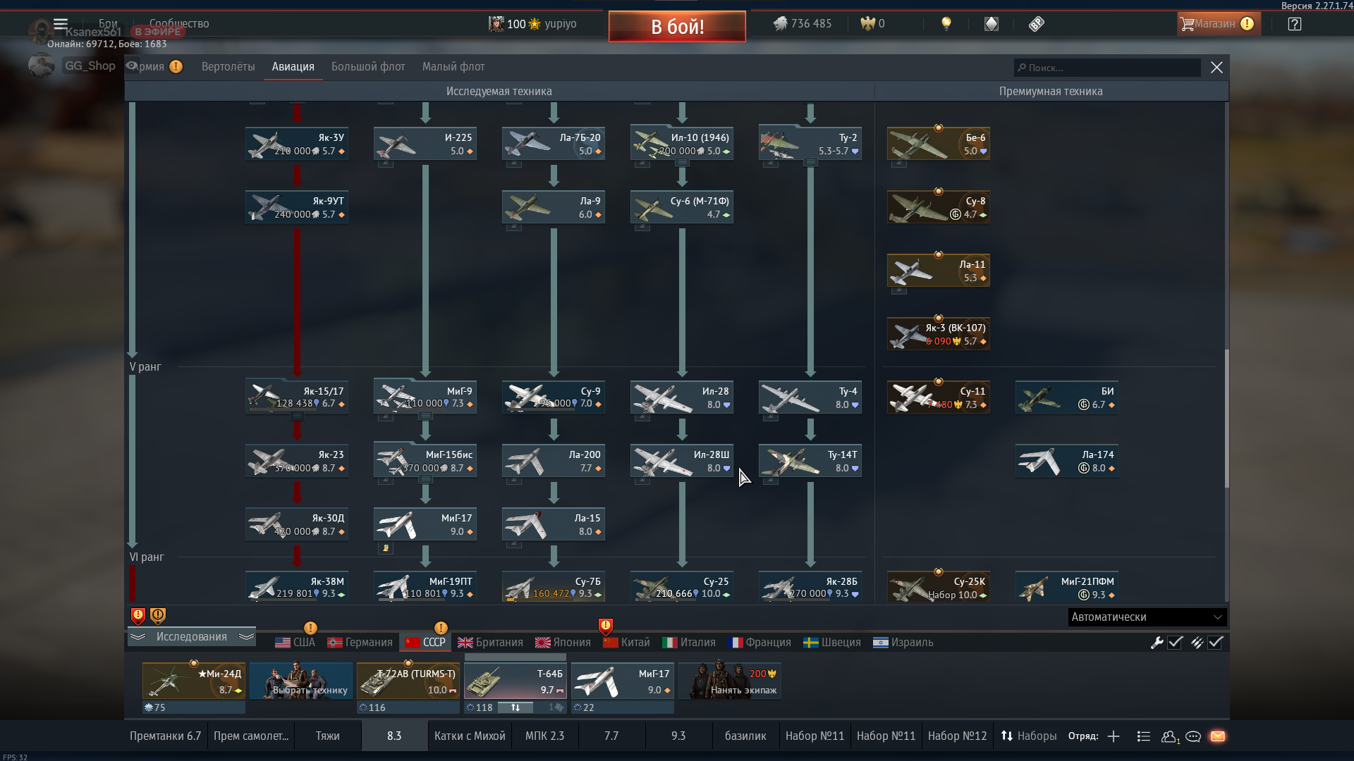Open the hamburger main menu
1354x761 pixels.
click(x=61, y=24)
